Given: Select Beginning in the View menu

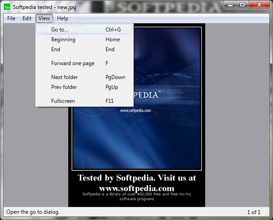Looking at the screenshot, I should pyautogui.click(x=84, y=40).
